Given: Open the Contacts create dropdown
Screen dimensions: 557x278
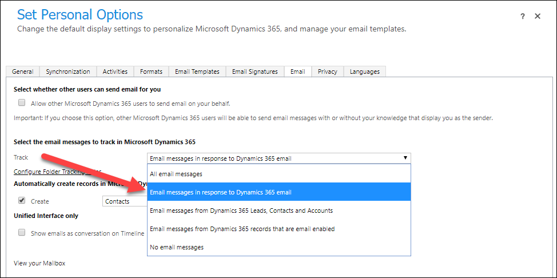Looking at the screenshot, I should coord(124,201).
